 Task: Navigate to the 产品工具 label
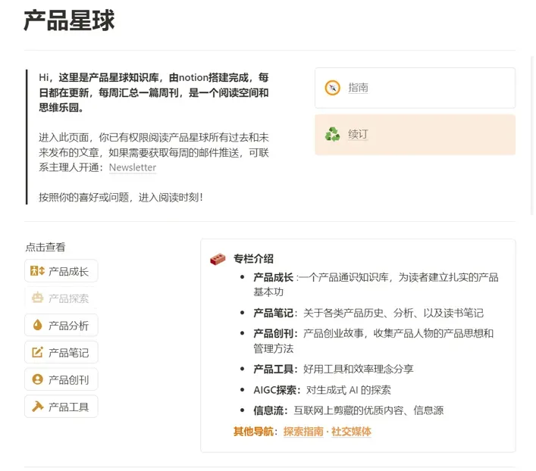click(68, 407)
